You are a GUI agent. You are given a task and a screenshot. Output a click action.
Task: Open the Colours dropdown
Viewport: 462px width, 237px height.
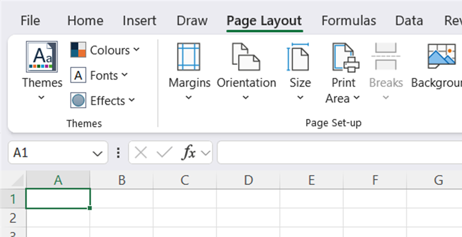click(136, 50)
